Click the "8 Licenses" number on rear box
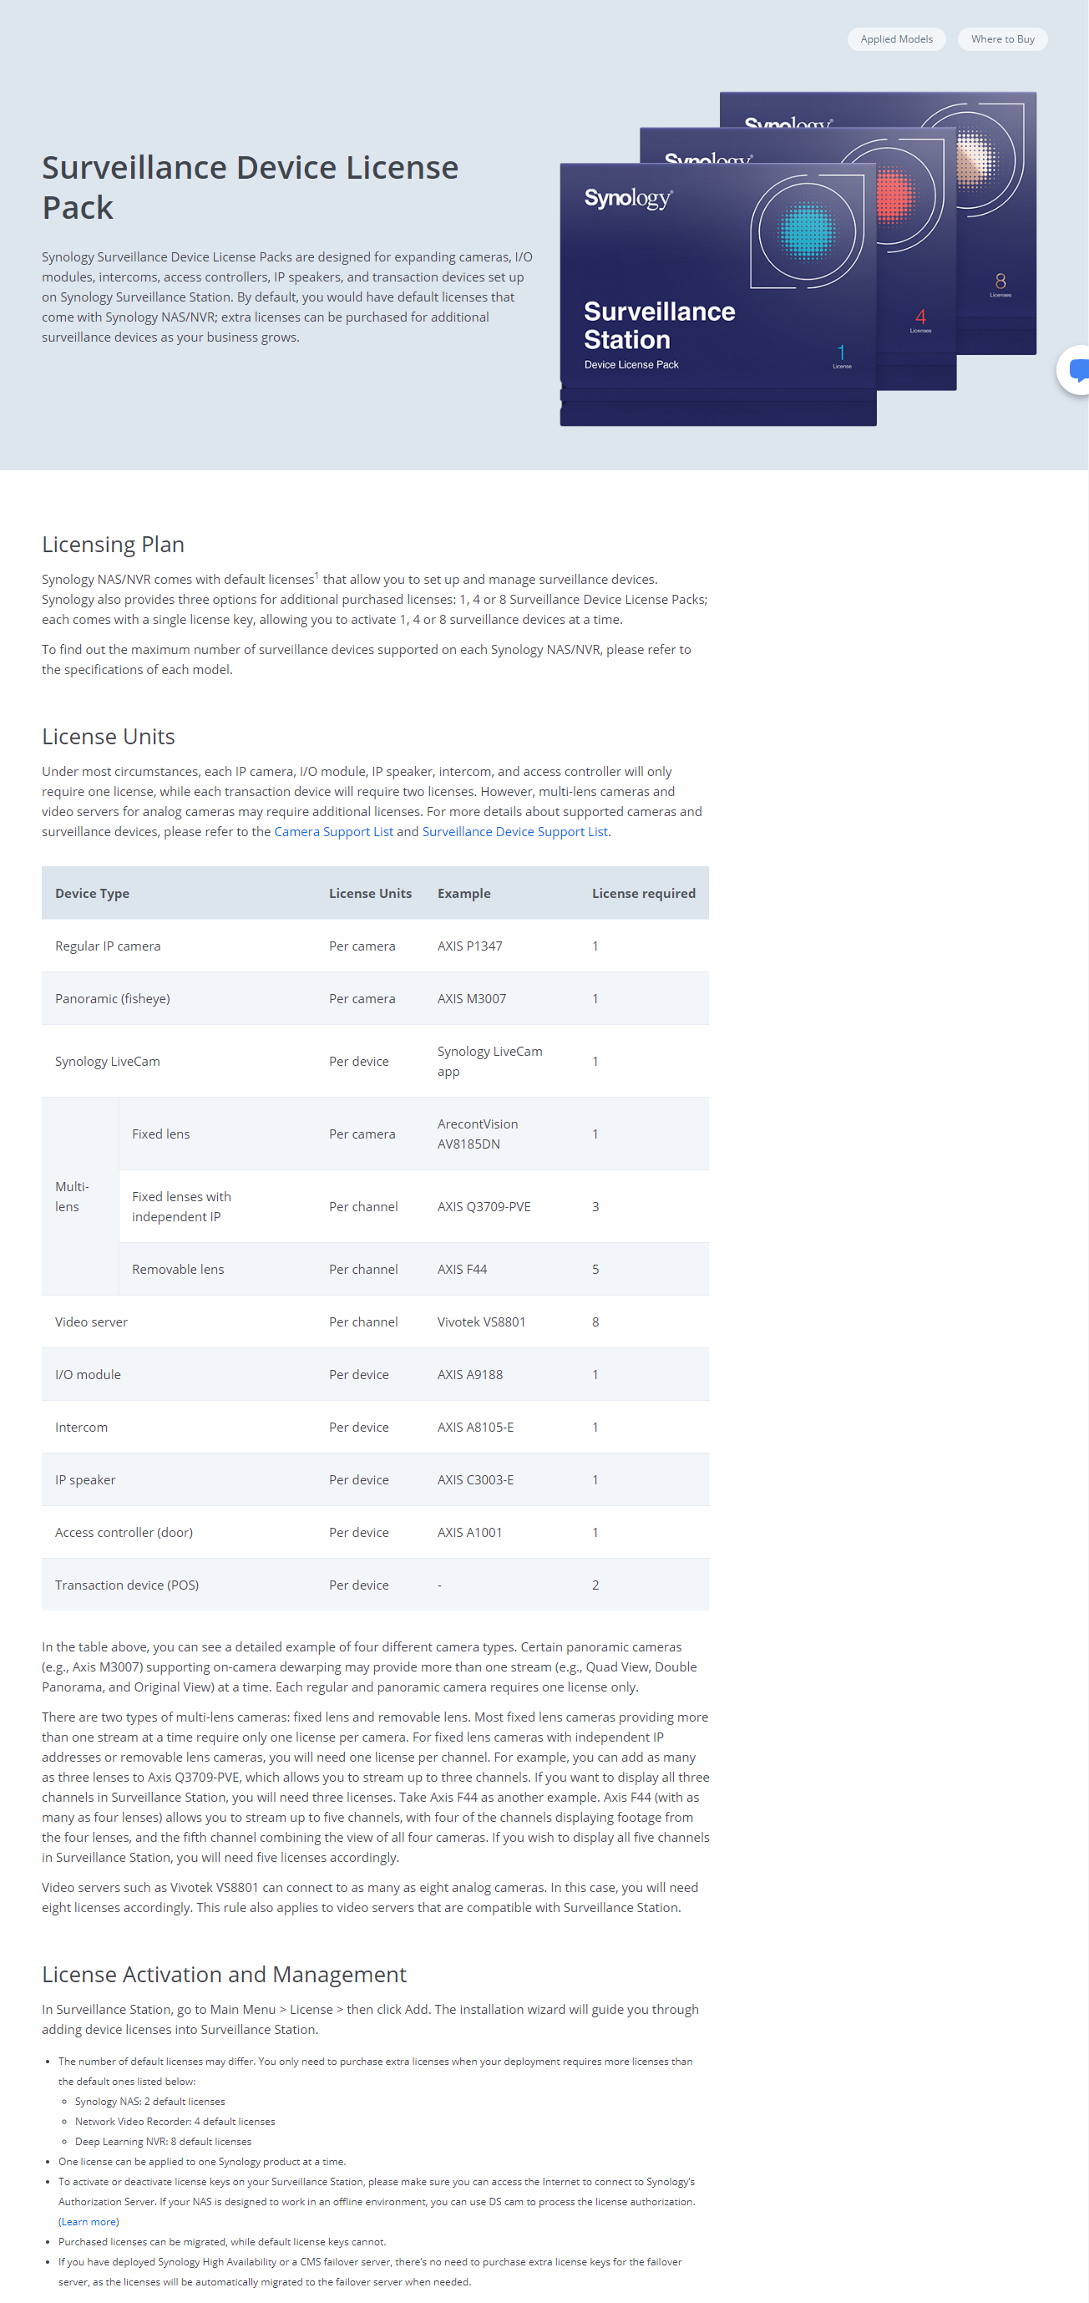Viewport: 1089px width, 2303px height. 1000,282
